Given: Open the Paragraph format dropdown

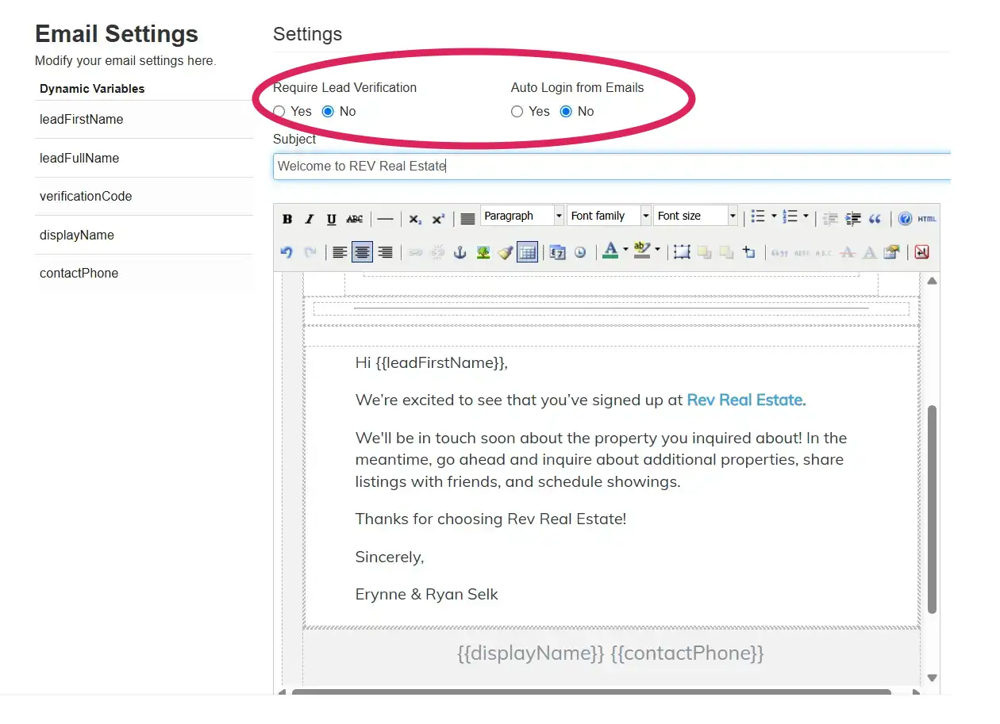Looking at the screenshot, I should [x=522, y=216].
